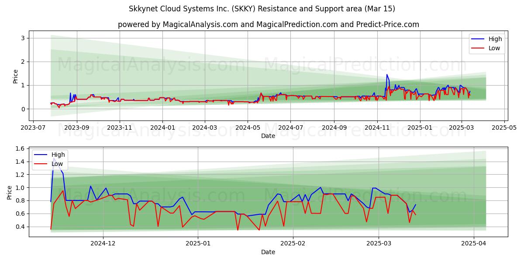The width and height of the screenshot is (524, 262).
Task: Click the 2025-04 tick label on bottom chart
Action: coord(473,244)
